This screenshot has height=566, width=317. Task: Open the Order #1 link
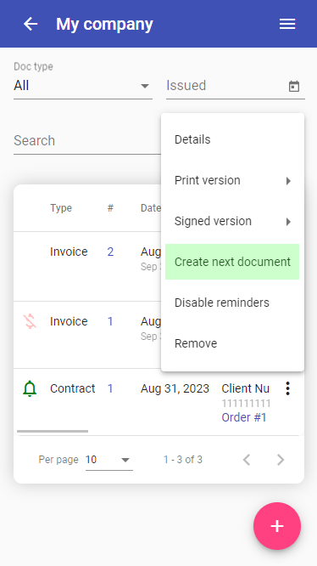coord(244,417)
